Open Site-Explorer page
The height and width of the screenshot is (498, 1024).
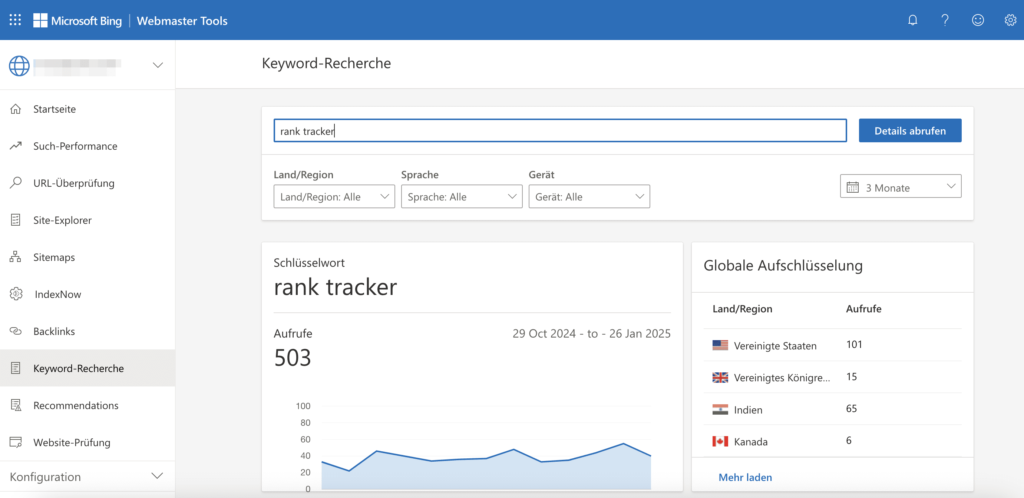(87, 220)
